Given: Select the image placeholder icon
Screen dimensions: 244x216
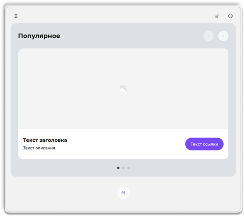Looking at the screenshot, I should pyautogui.click(x=123, y=89).
